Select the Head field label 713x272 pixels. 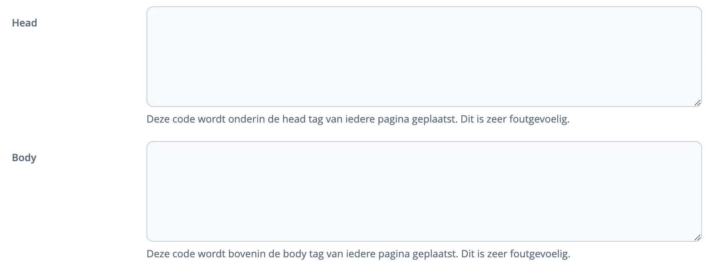click(24, 23)
